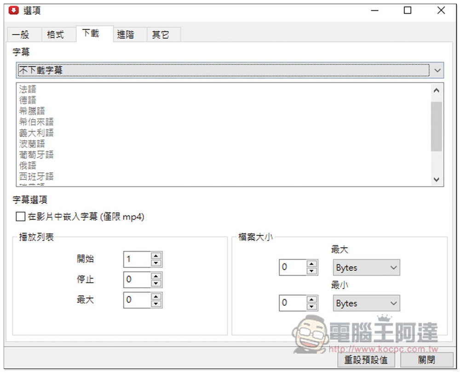This screenshot has width=460, height=373.
Task: Click the file size 最小 number field
Action: tap(293, 303)
